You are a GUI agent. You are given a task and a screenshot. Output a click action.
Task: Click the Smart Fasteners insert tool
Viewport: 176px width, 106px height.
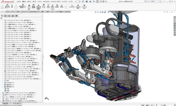click(29, 7)
